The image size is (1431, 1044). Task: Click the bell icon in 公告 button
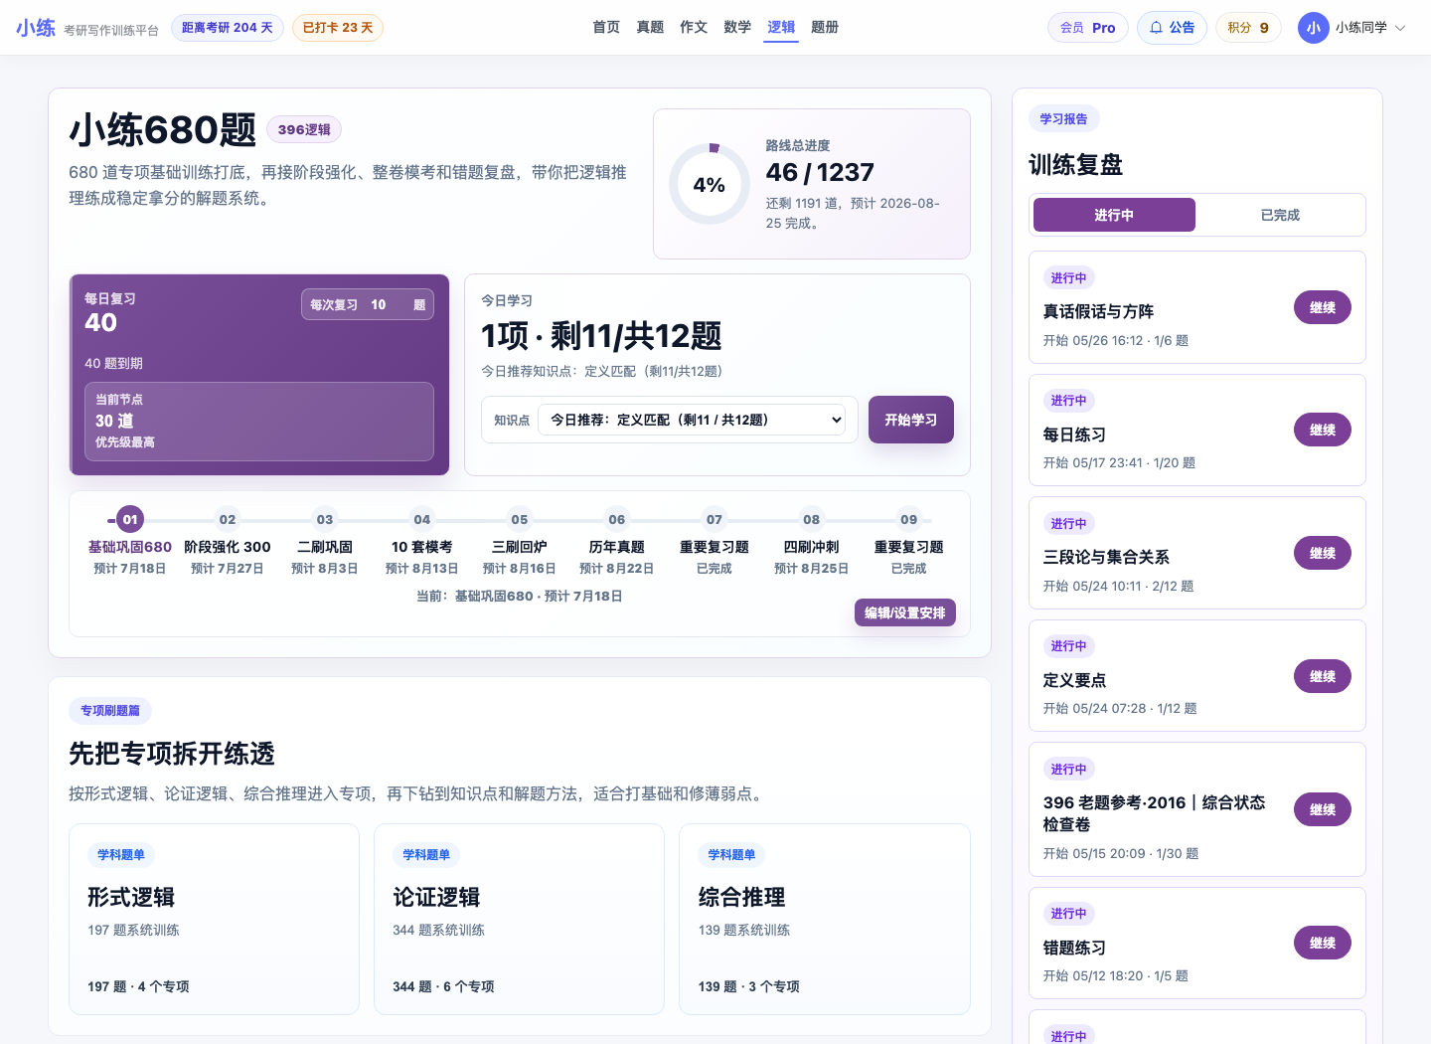click(1156, 28)
